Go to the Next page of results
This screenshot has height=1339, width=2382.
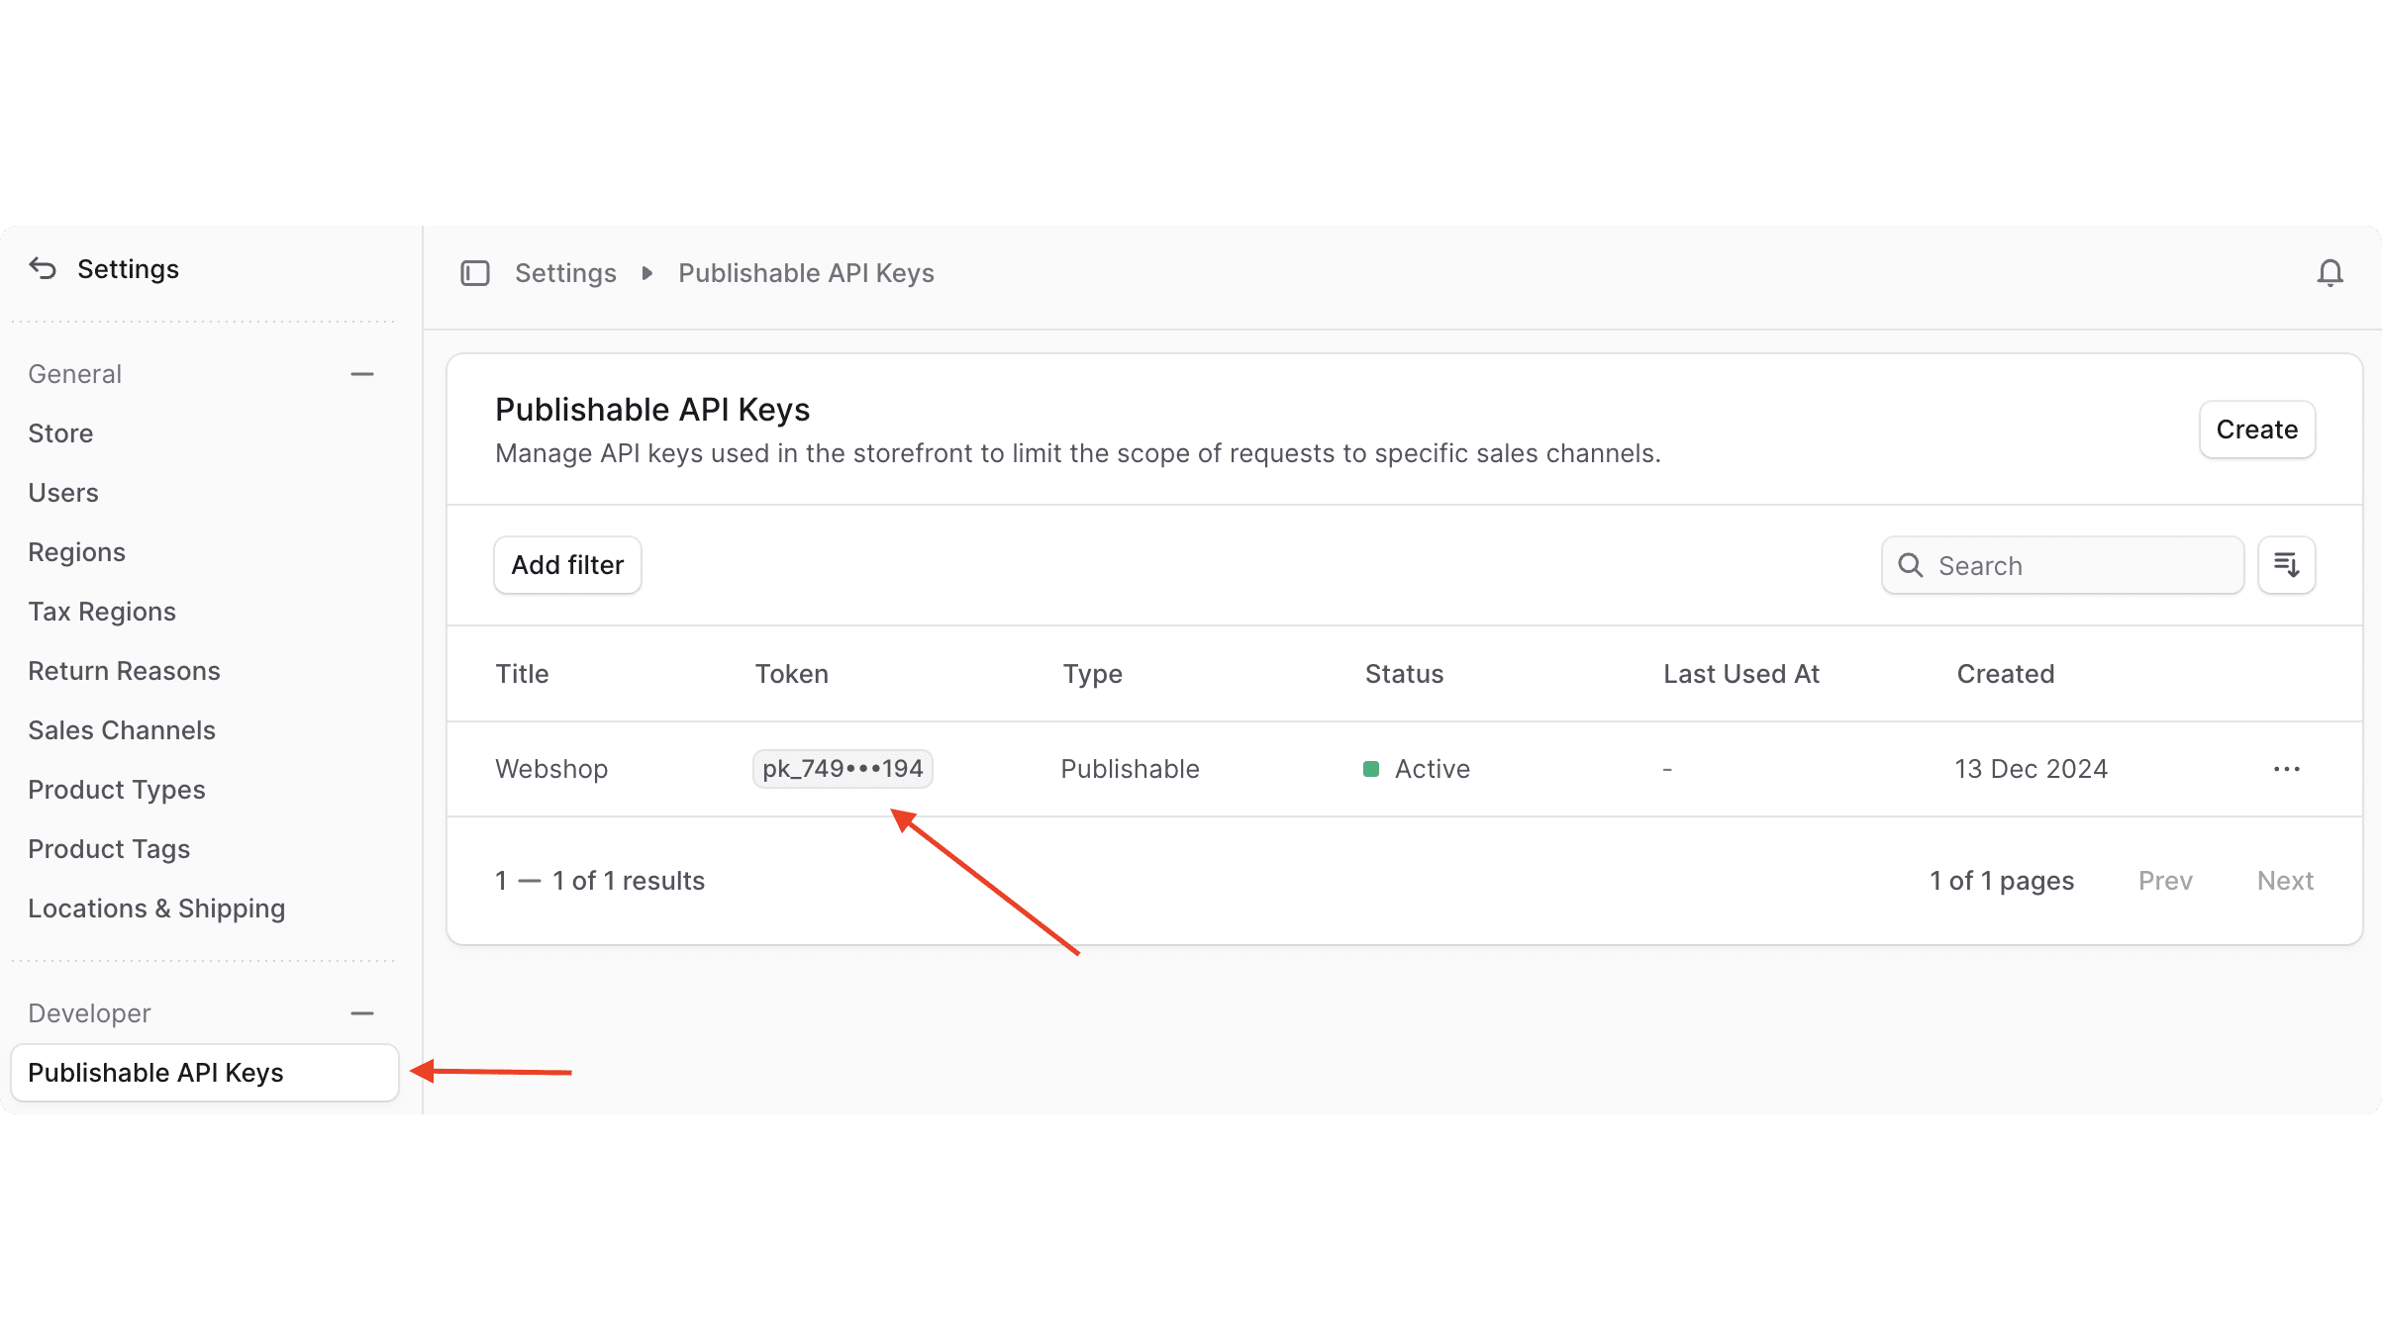pos(2285,880)
